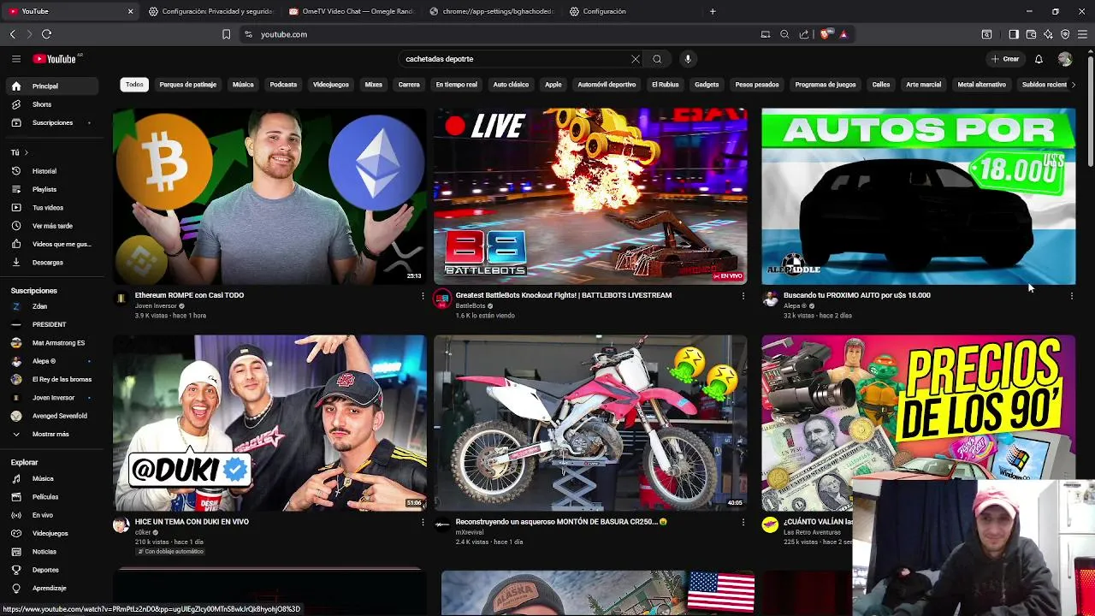This screenshot has height=616, width=1095.
Task: Open options menu for PROXIMO AUTO video
Action: click(1071, 296)
